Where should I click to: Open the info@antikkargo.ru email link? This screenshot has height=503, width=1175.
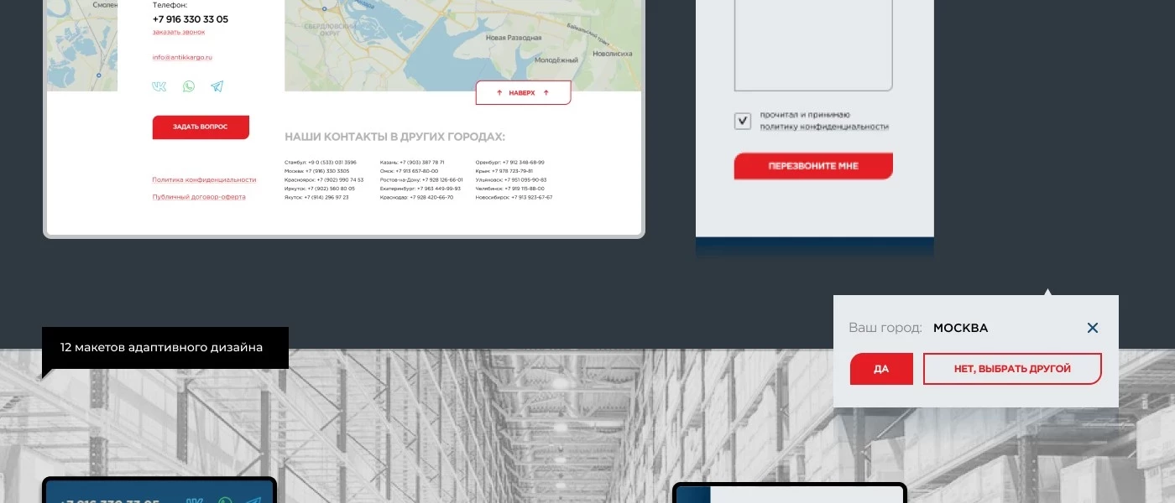(x=182, y=58)
